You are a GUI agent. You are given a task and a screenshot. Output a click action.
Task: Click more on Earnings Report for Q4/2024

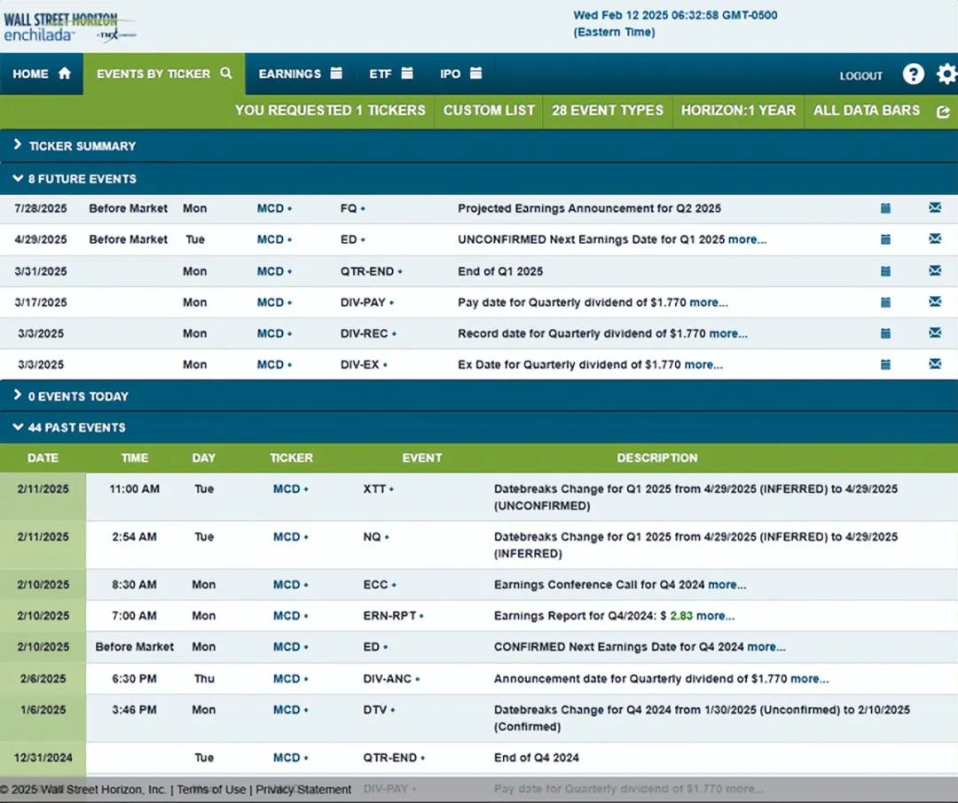716,615
